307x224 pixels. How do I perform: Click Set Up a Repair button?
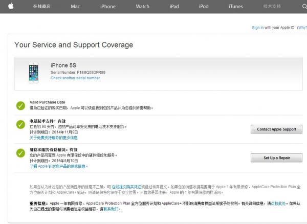click(276, 158)
